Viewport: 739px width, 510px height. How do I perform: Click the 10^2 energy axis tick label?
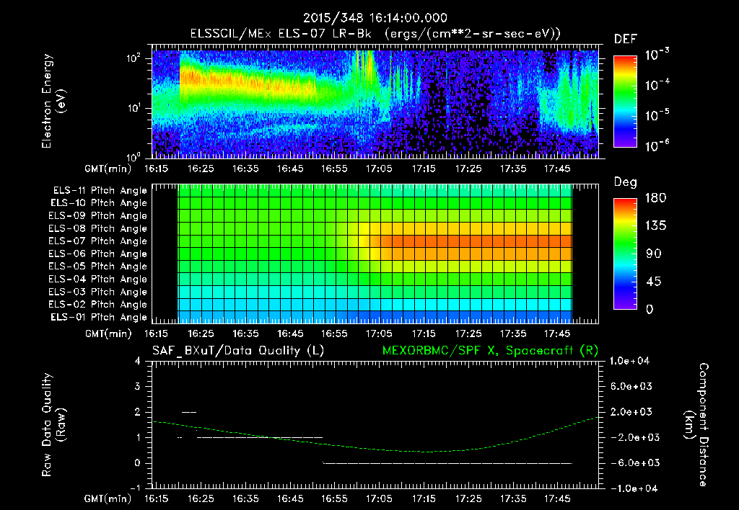click(x=134, y=58)
